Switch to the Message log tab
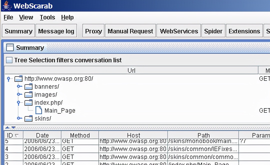 (56, 31)
